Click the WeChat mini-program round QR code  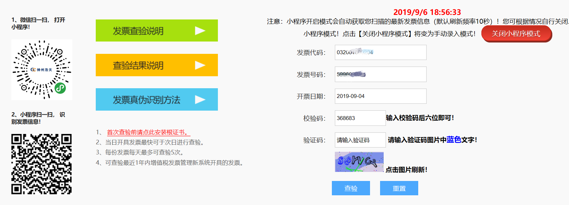(42, 70)
